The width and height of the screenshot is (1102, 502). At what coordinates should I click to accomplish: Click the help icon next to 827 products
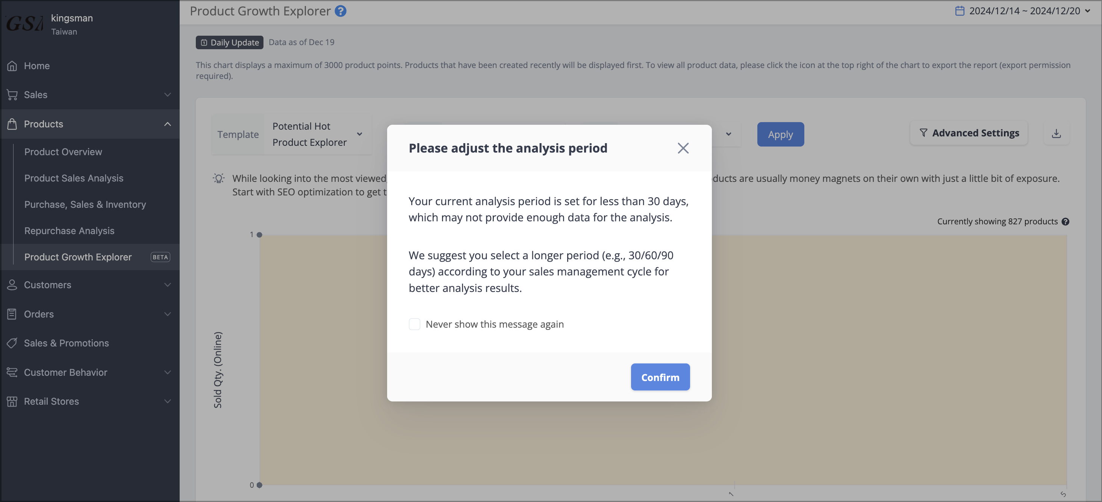(x=1065, y=221)
